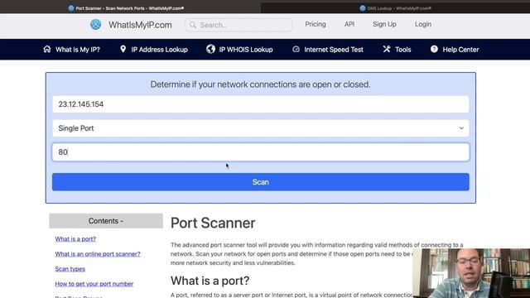The image size is (530, 298).
Task: Click the home icon beside What Is My IP
Action: [x=47, y=49]
